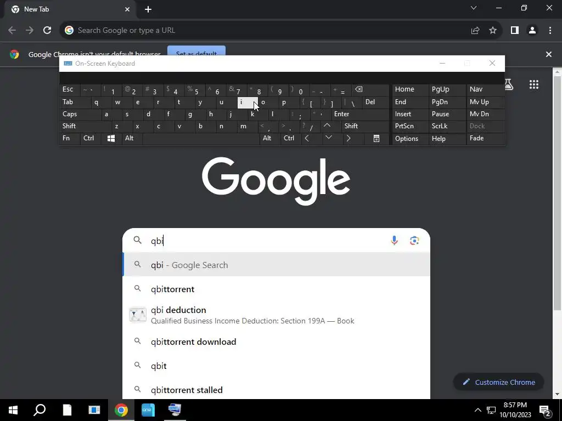Viewport: 562px width, 421px height.
Task: Select qbittorrent download suggestion
Action: point(277,342)
